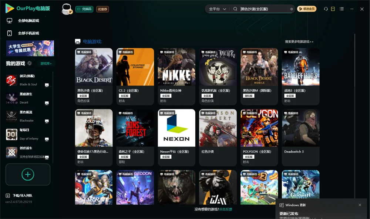Open 森林之子 Sons of the Forest card

[135, 137]
